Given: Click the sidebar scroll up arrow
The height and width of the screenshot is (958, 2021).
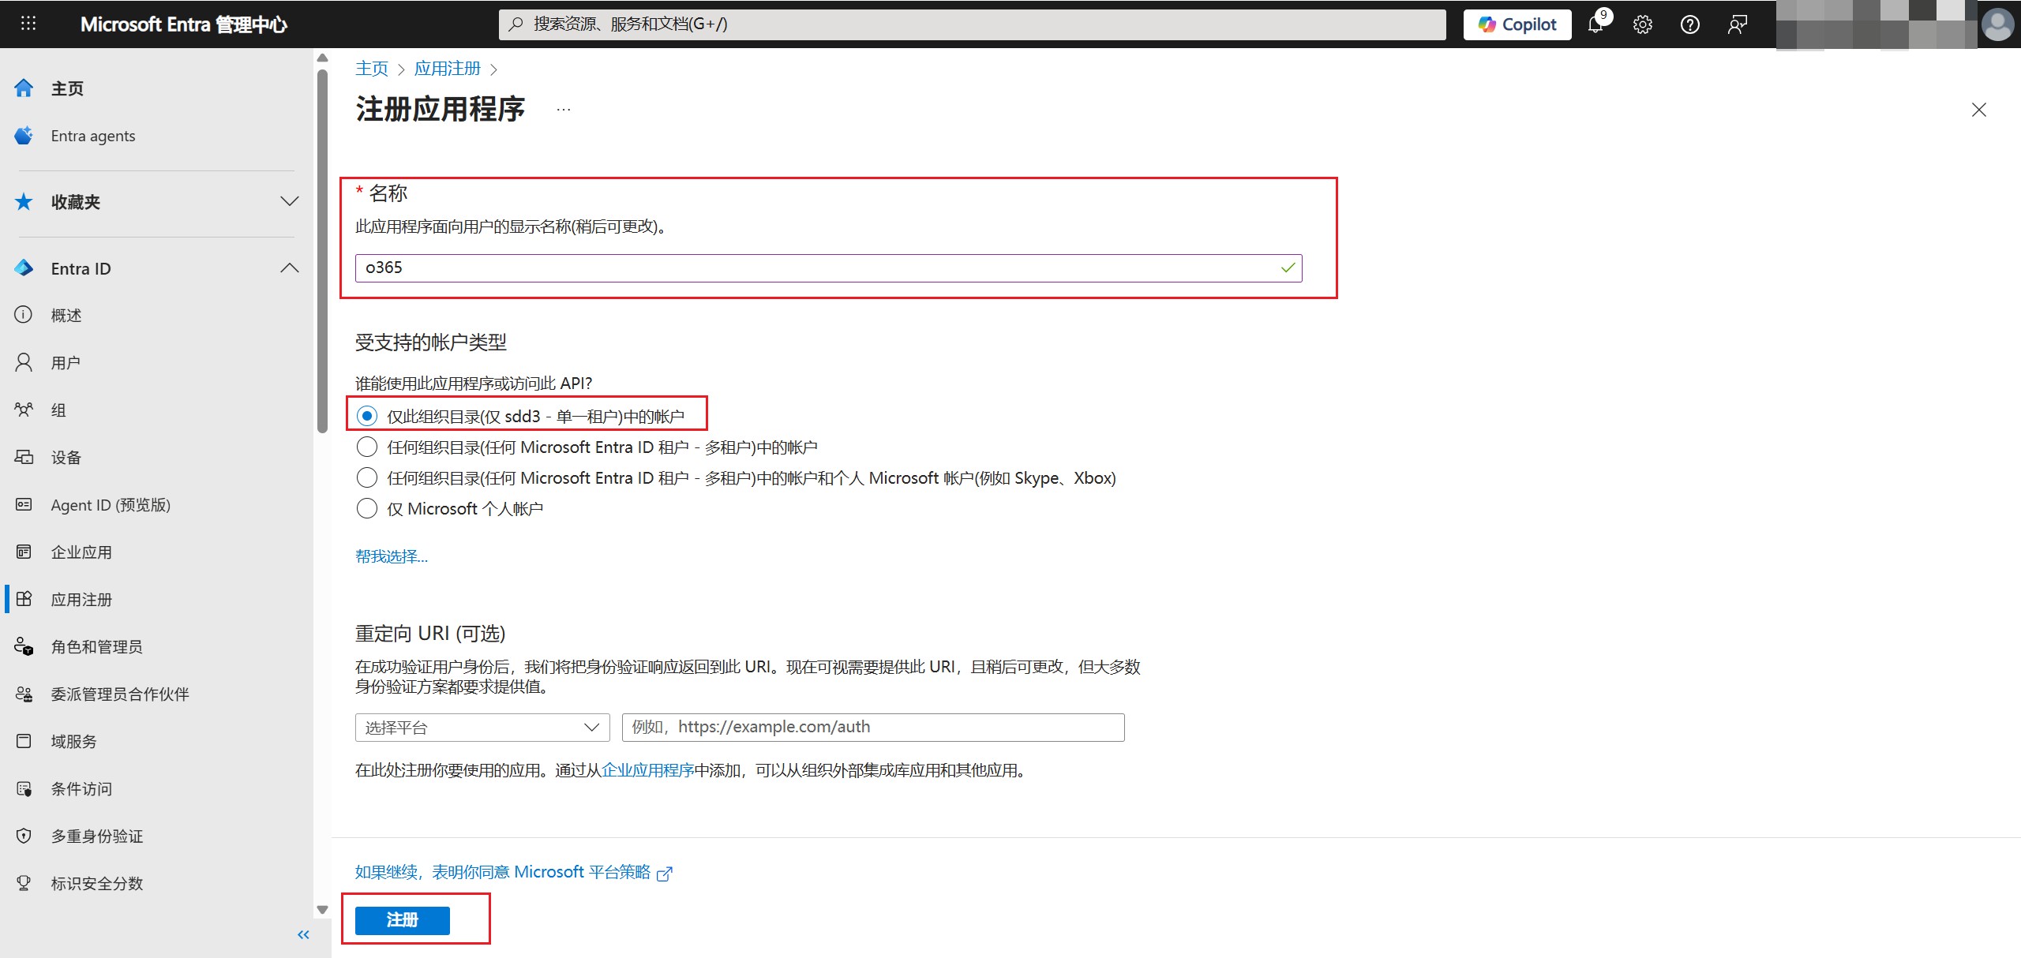Looking at the screenshot, I should tap(322, 58).
